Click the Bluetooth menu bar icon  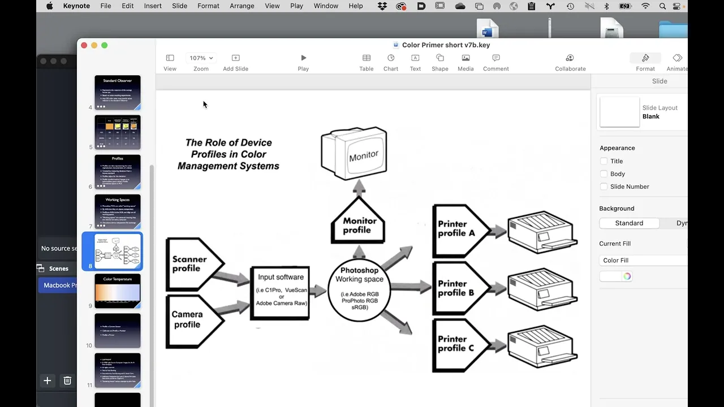(607, 6)
